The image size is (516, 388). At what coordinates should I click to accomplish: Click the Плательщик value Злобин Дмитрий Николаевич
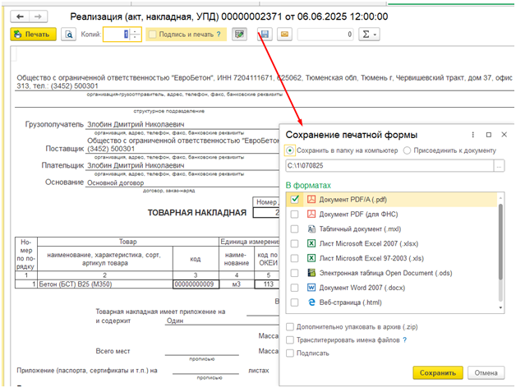pyautogui.click(x=136, y=165)
